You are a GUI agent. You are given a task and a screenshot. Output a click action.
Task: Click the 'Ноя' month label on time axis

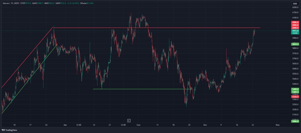point(277,124)
